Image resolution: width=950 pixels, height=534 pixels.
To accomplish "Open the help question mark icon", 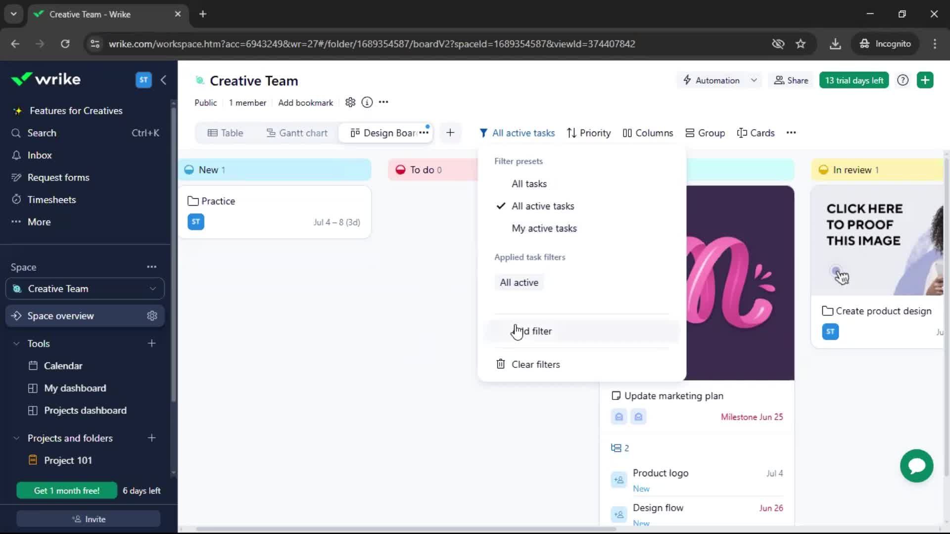I will tap(902, 80).
